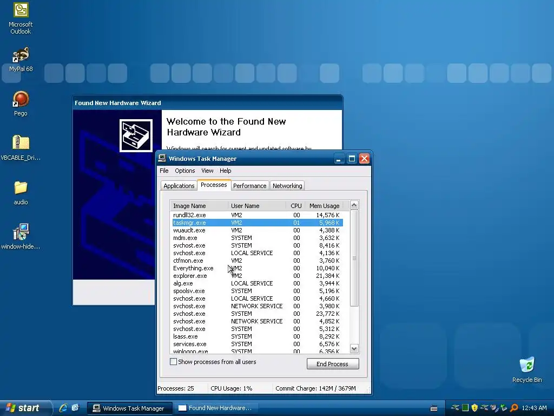Open the Options menu

pyautogui.click(x=185, y=171)
